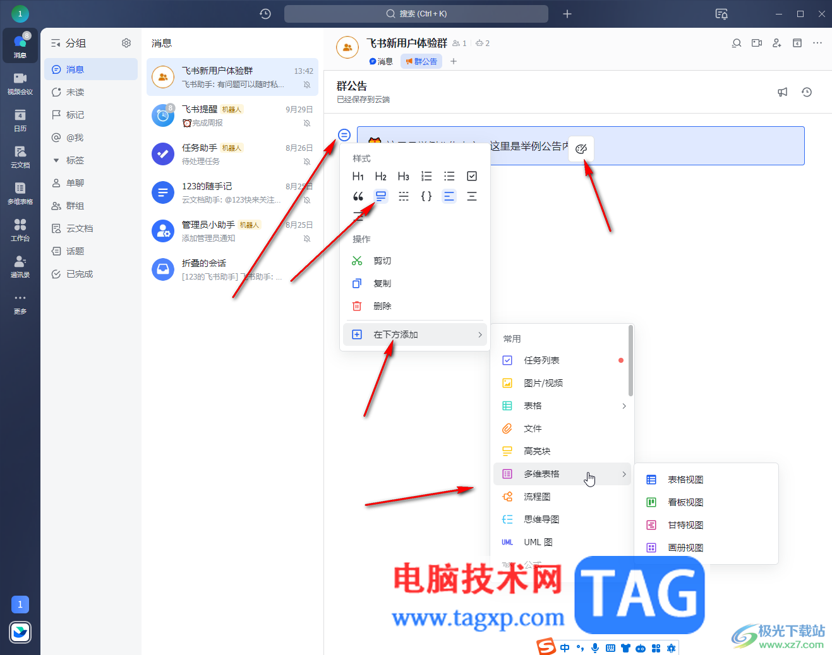Image resolution: width=832 pixels, height=655 pixels.
Task: Add a member to the group chat
Action: point(777,43)
